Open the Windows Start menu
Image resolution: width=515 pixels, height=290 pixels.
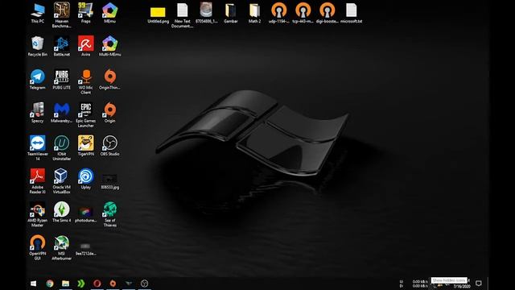click(34, 284)
